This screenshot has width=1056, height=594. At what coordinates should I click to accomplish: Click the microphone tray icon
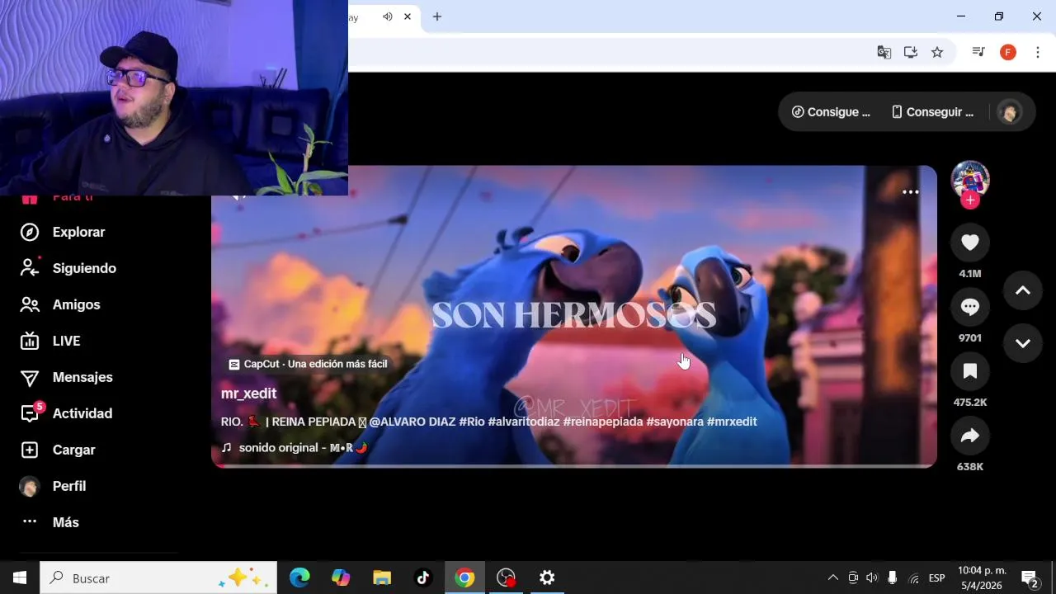click(x=893, y=577)
